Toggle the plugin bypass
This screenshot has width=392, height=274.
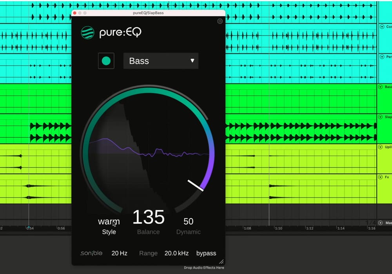[x=206, y=253]
